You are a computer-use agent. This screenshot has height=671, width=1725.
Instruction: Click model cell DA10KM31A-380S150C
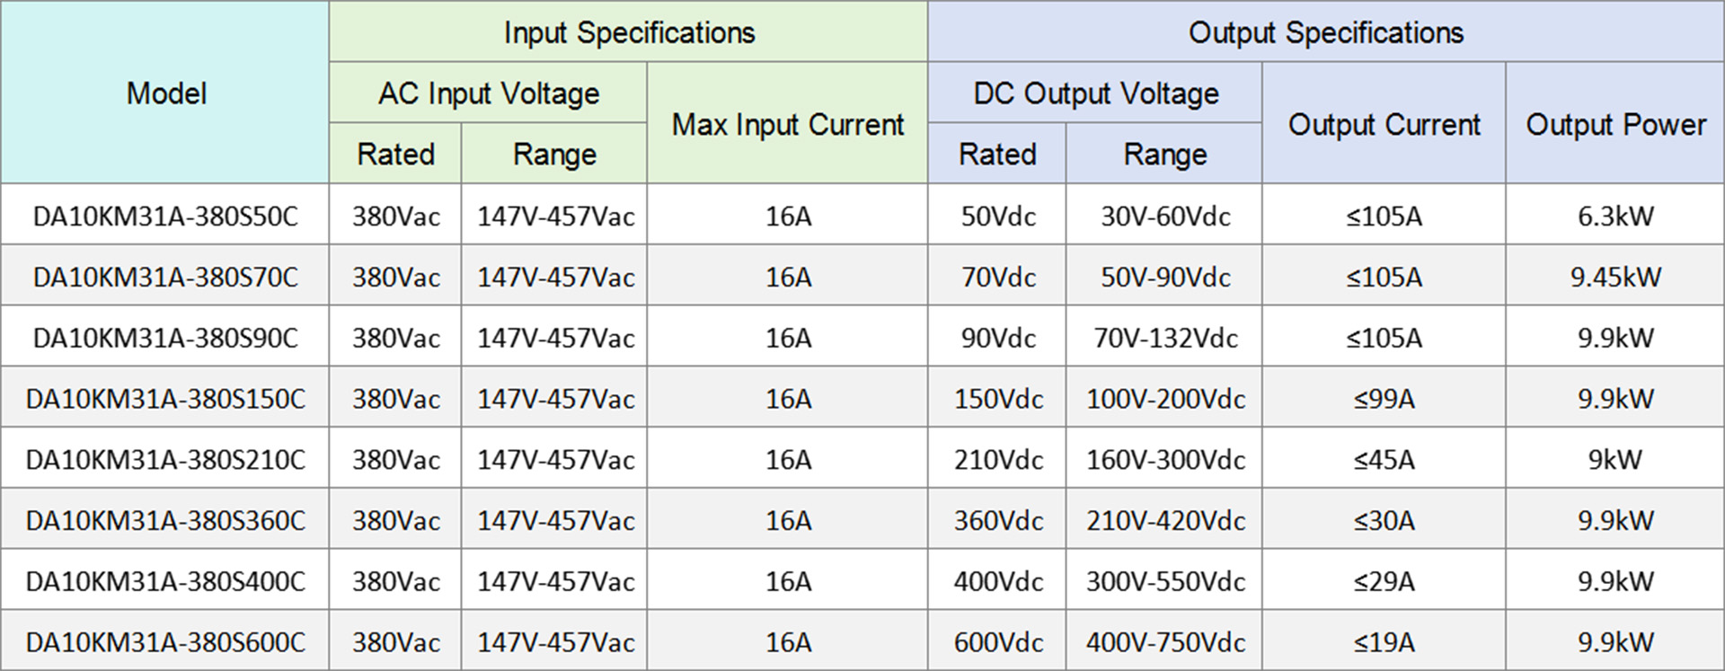[x=165, y=399]
